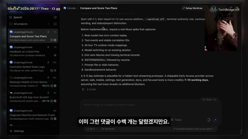Viewport: 248px width, 139px height.
Task: Click the server icon on Build Swift iOS App row
Action: [52, 101]
